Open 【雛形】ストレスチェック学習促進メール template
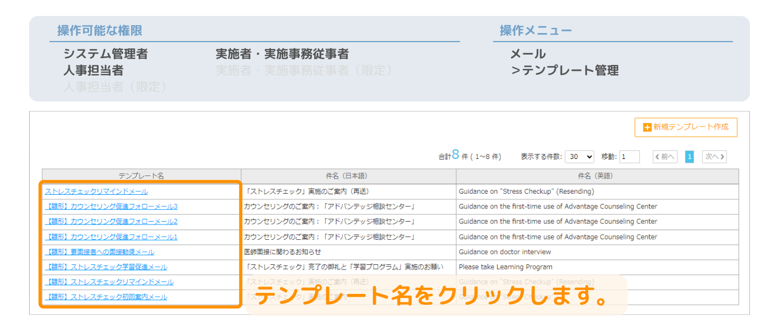Image resolution: width=779 pixels, height=331 pixels. click(106, 267)
